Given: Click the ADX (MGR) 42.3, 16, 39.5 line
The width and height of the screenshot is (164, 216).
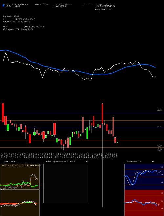Looking at the screenshot, I should click(x=23, y=27).
